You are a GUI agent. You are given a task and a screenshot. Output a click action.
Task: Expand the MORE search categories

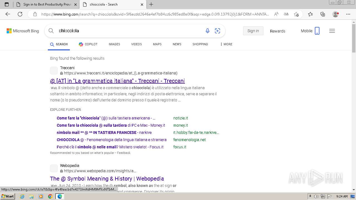pos(226,44)
